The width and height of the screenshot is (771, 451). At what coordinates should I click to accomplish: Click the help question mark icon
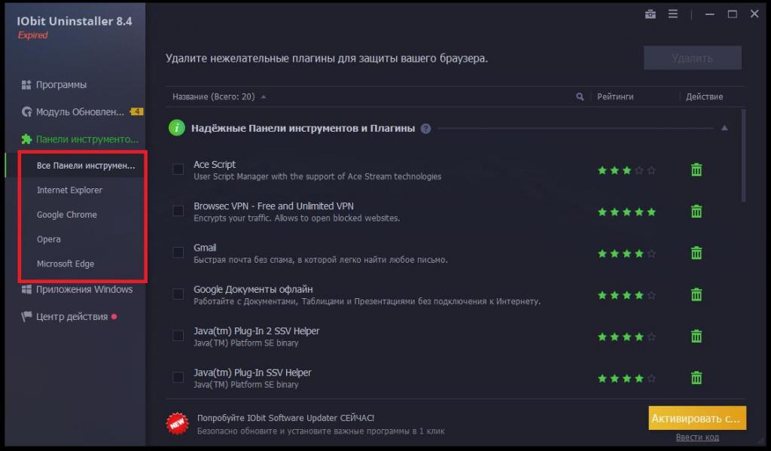[426, 128]
